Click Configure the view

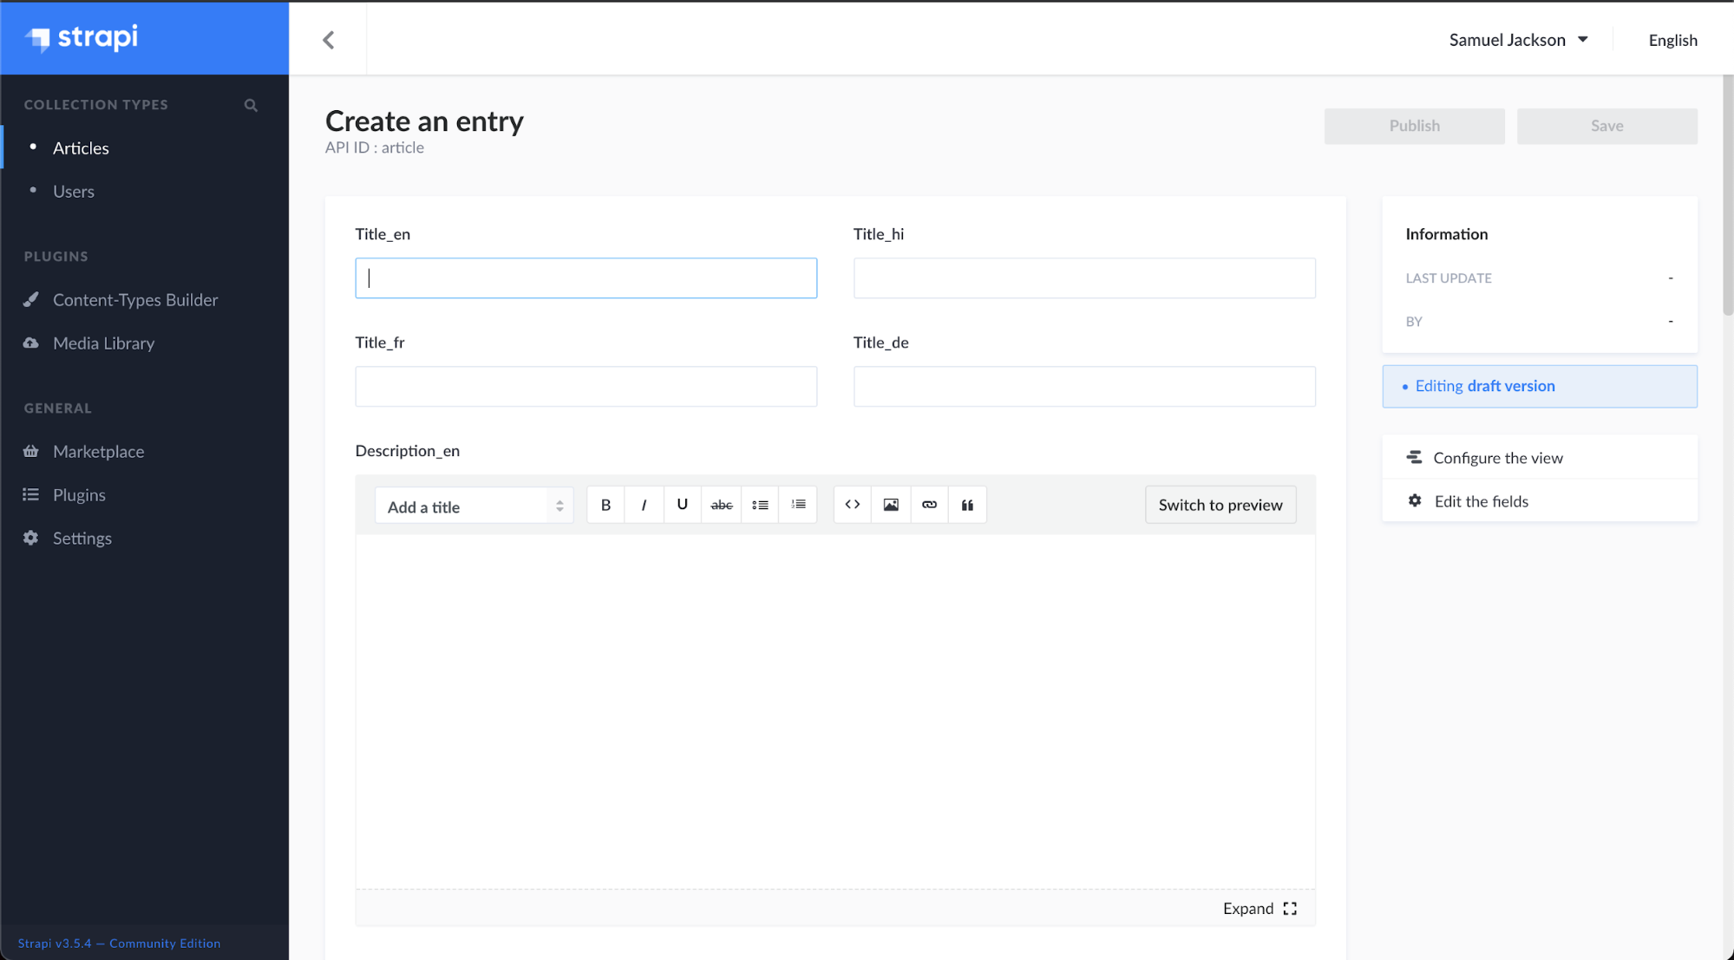tap(1498, 457)
